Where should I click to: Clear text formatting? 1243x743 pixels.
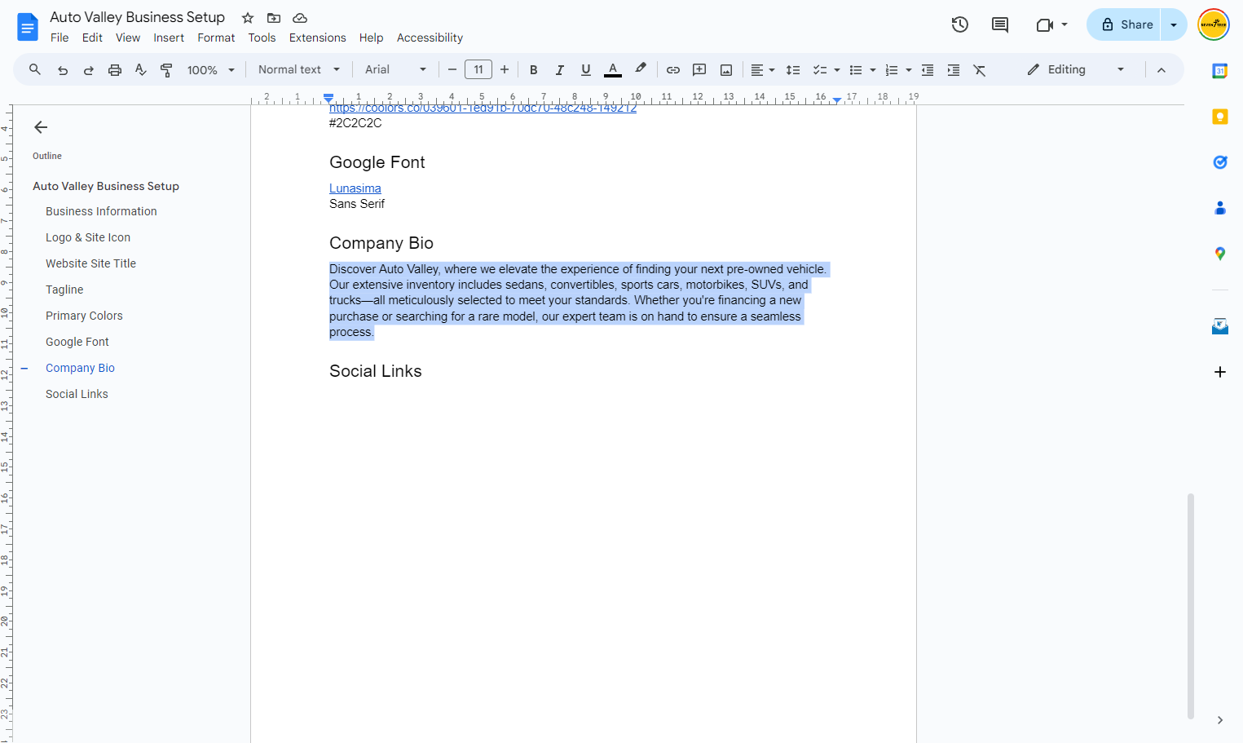[x=980, y=70]
